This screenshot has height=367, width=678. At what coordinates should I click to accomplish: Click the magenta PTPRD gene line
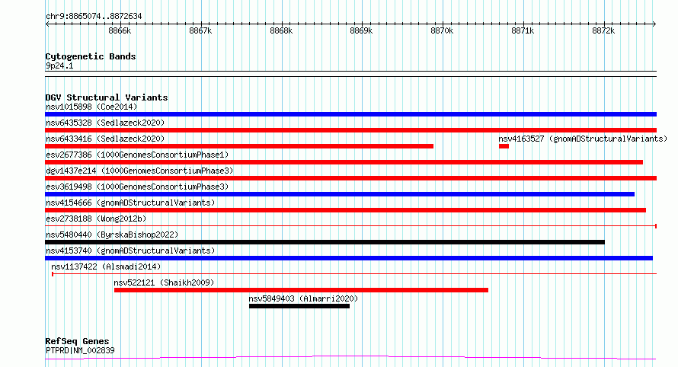[350, 358]
